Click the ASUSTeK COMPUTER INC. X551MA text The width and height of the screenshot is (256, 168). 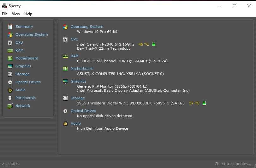click(x=120, y=74)
